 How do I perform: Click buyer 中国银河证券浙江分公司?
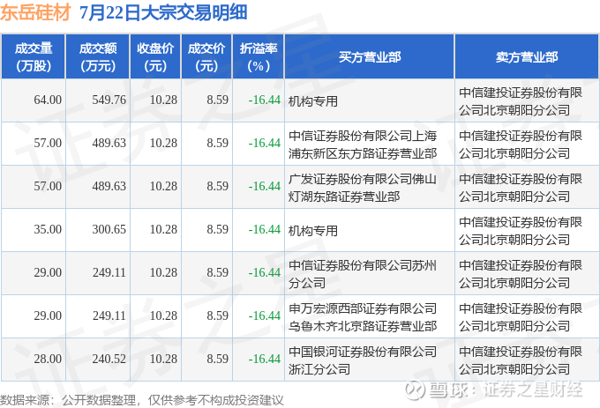click(363, 360)
